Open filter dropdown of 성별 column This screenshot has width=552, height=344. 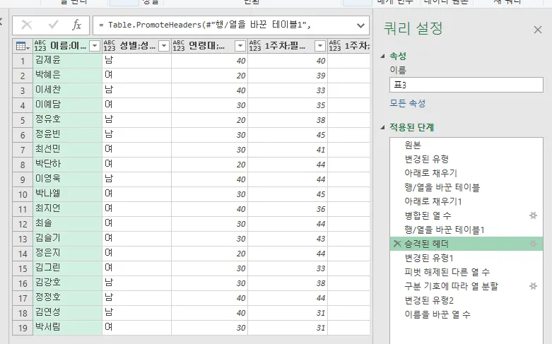pos(164,46)
